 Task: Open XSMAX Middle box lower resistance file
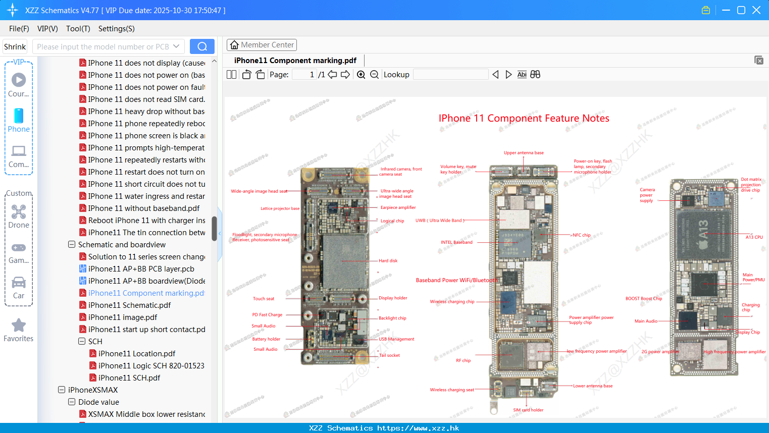(146, 414)
